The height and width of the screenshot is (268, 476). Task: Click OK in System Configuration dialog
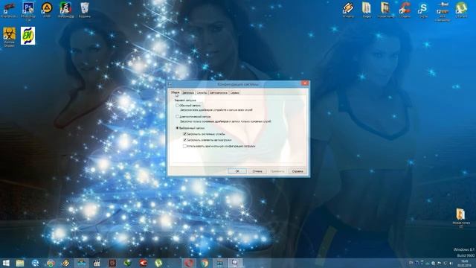pyautogui.click(x=237, y=171)
